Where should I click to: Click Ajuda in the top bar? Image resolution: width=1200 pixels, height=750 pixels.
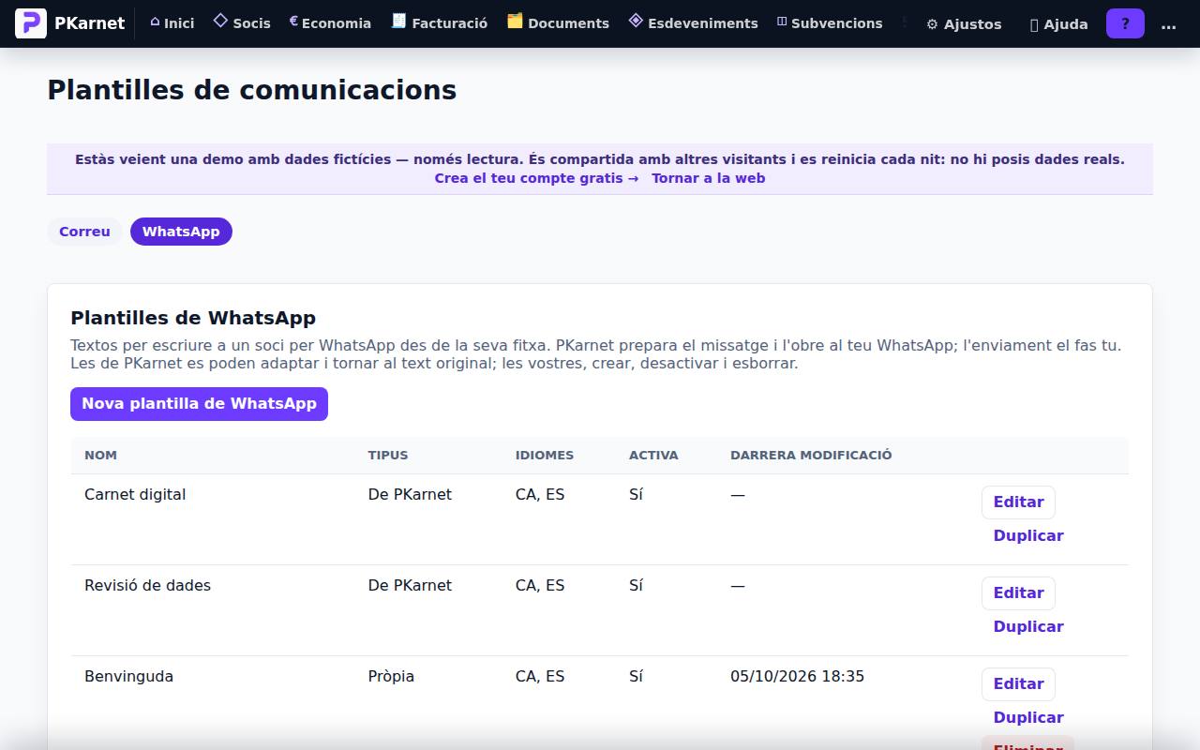point(1059,24)
